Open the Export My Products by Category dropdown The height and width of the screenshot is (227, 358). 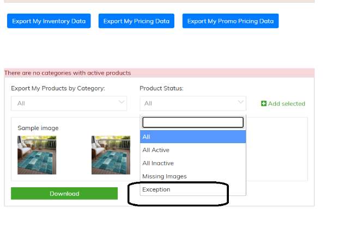coord(69,103)
